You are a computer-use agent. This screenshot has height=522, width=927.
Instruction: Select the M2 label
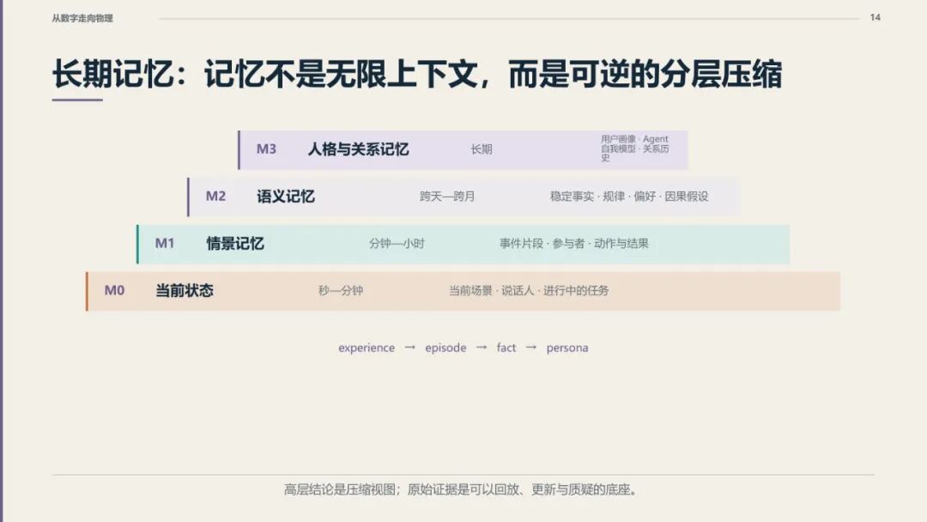(215, 197)
